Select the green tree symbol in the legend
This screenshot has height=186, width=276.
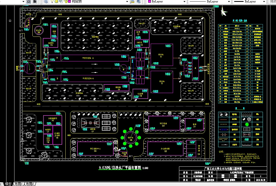247,125
